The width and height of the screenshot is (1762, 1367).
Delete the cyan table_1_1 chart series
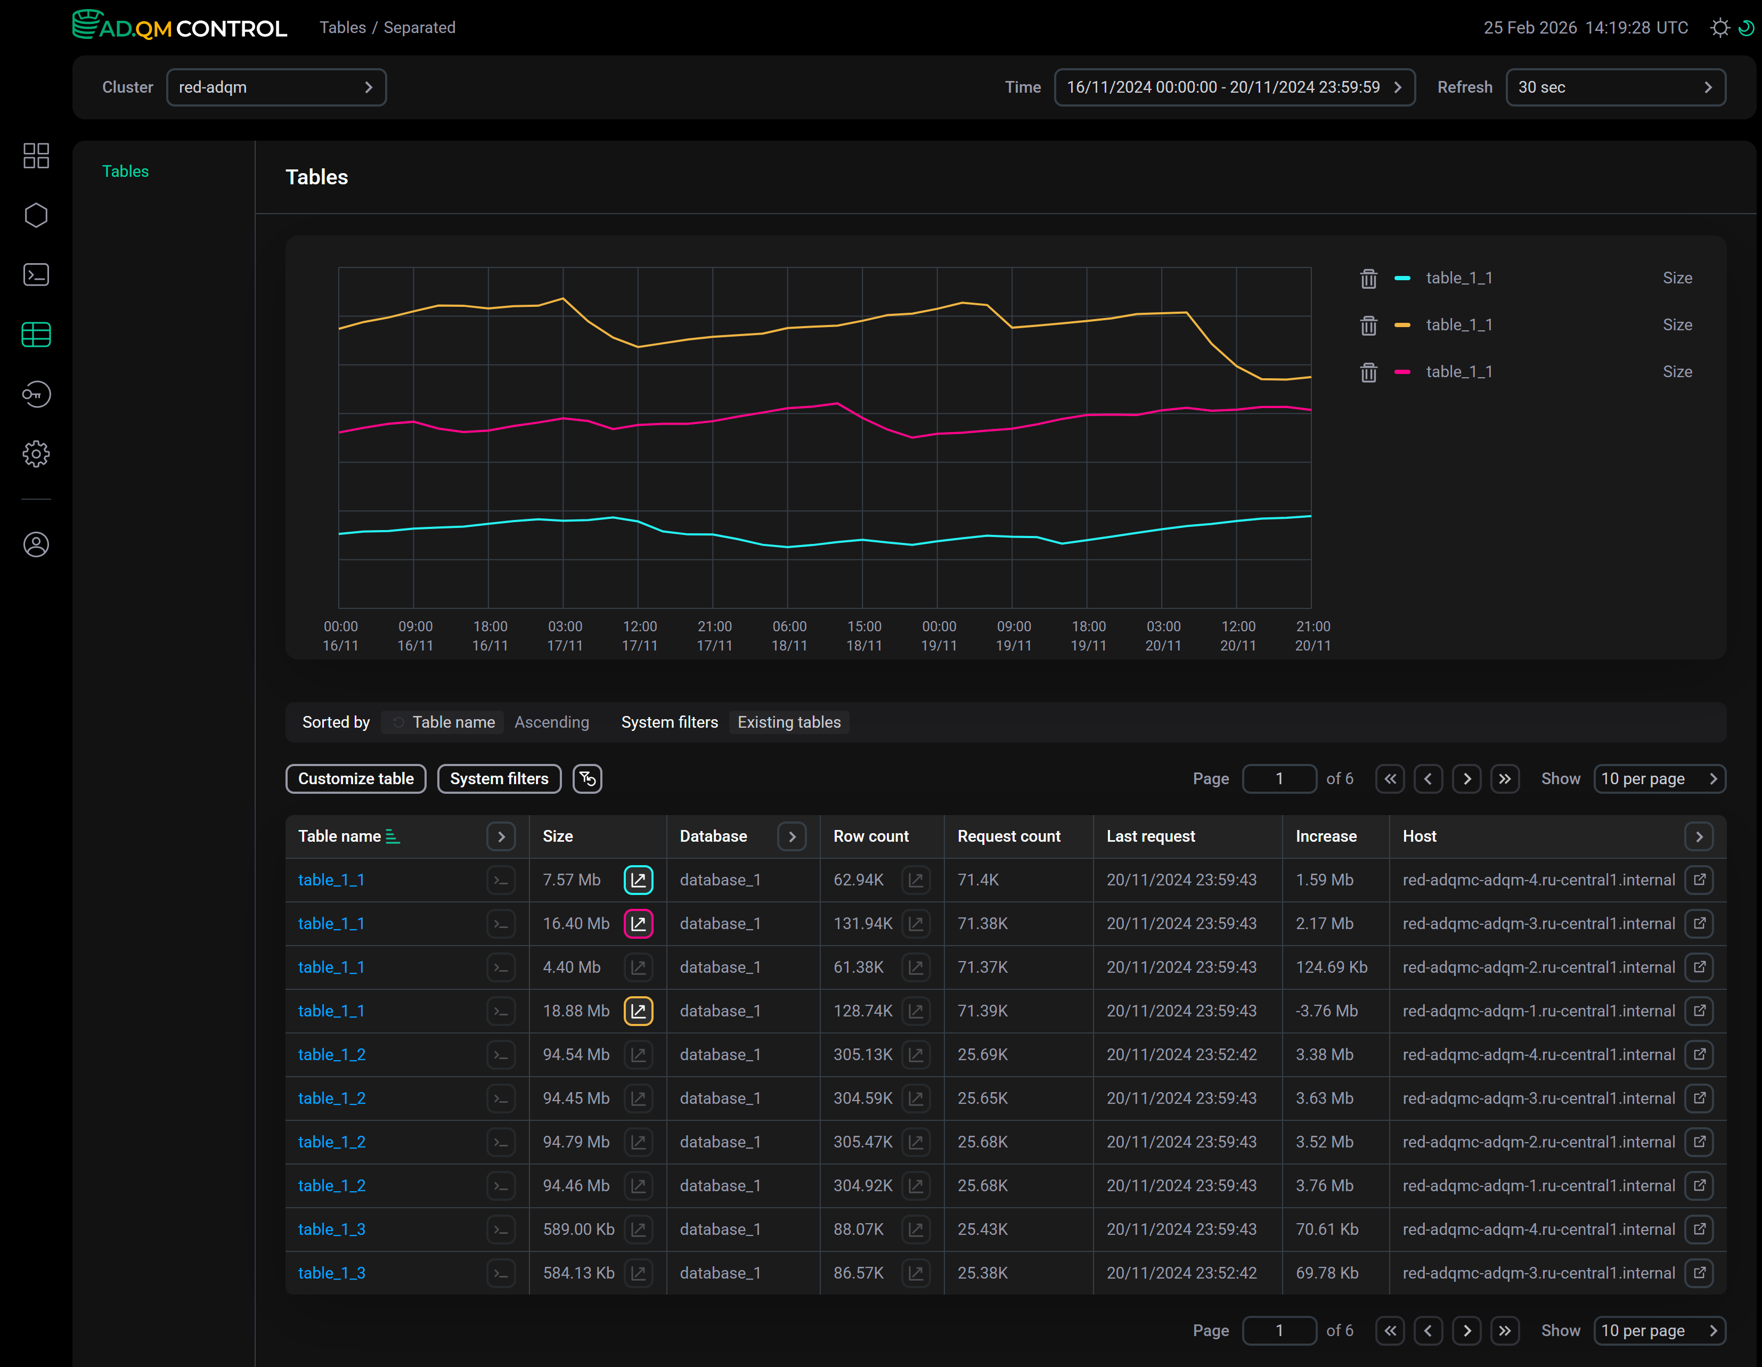[x=1368, y=279]
